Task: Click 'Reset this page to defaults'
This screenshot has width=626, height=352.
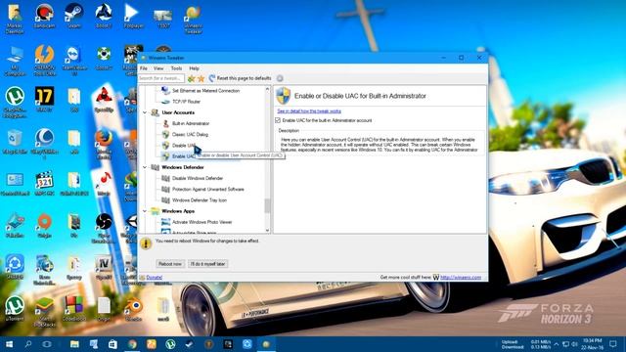Action: [240, 78]
